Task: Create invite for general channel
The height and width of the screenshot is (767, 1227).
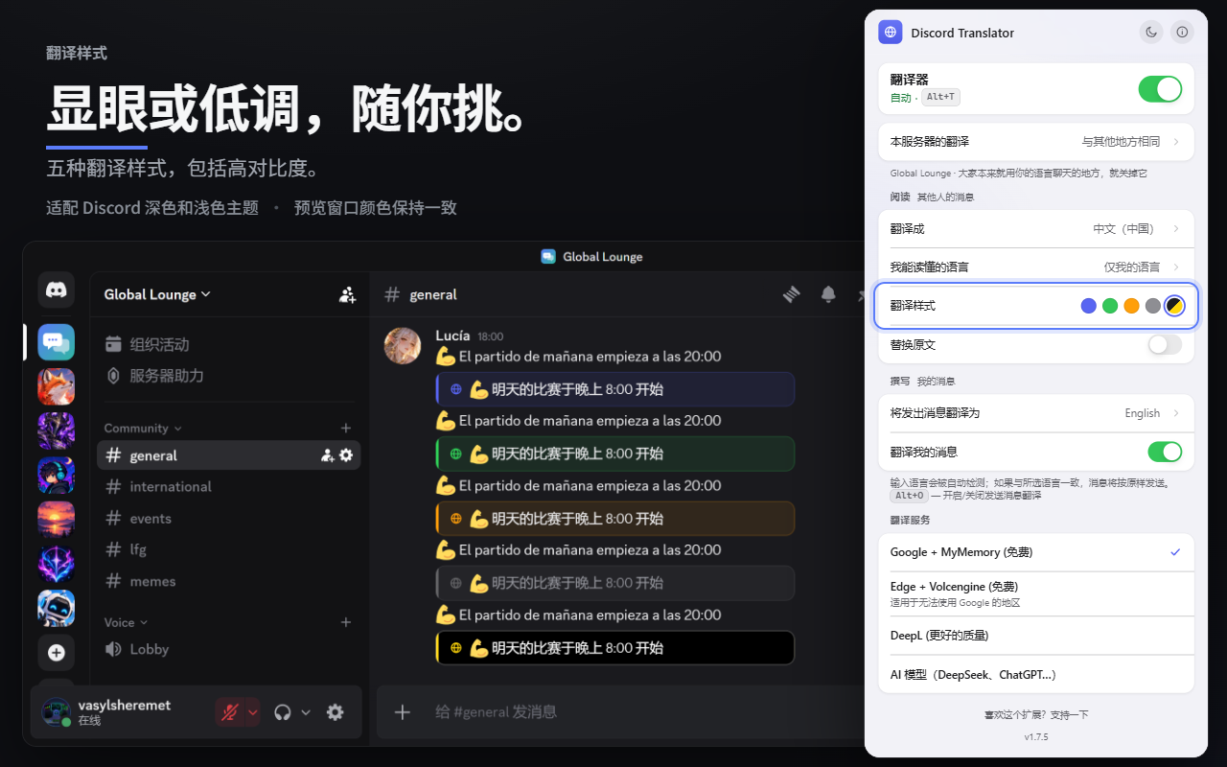Action: pyautogui.click(x=327, y=455)
